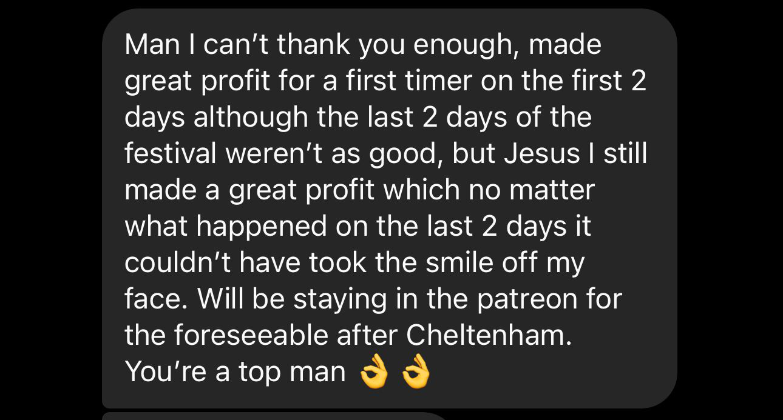
Task: Click the word "Cheltenham" in the message
Action: [x=489, y=336]
